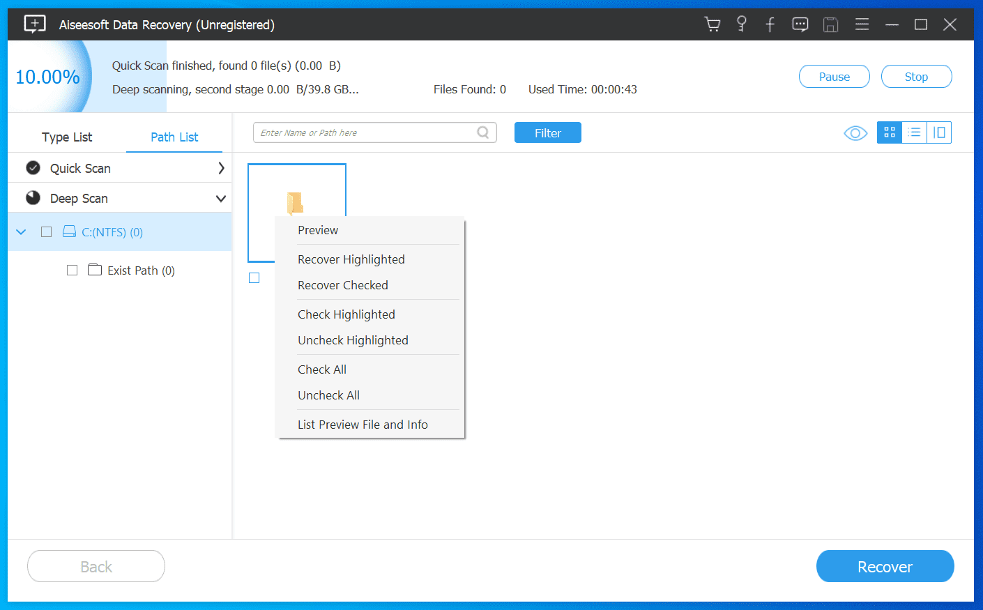
Task: Click the Deep Scan label
Action: pyautogui.click(x=79, y=199)
